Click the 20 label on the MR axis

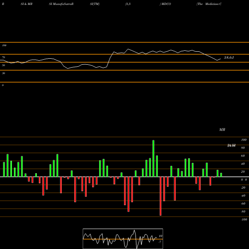(x=243, y=172)
